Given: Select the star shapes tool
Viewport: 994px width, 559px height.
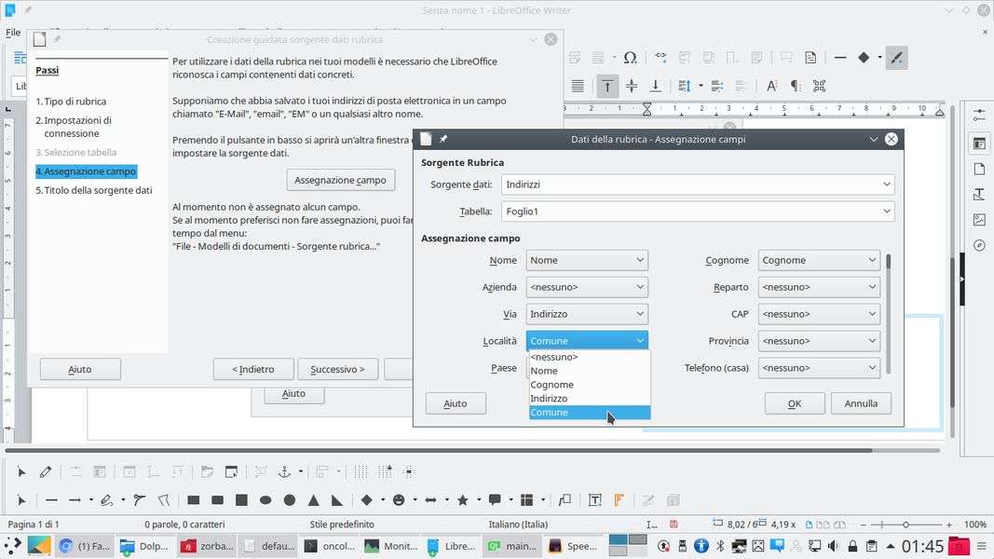Looking at the screenshot, I should (462, 500).
